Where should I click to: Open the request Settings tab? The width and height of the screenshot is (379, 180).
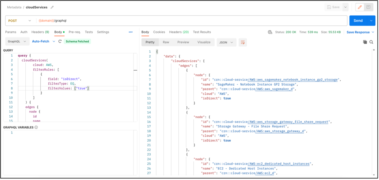click(103, 32)
